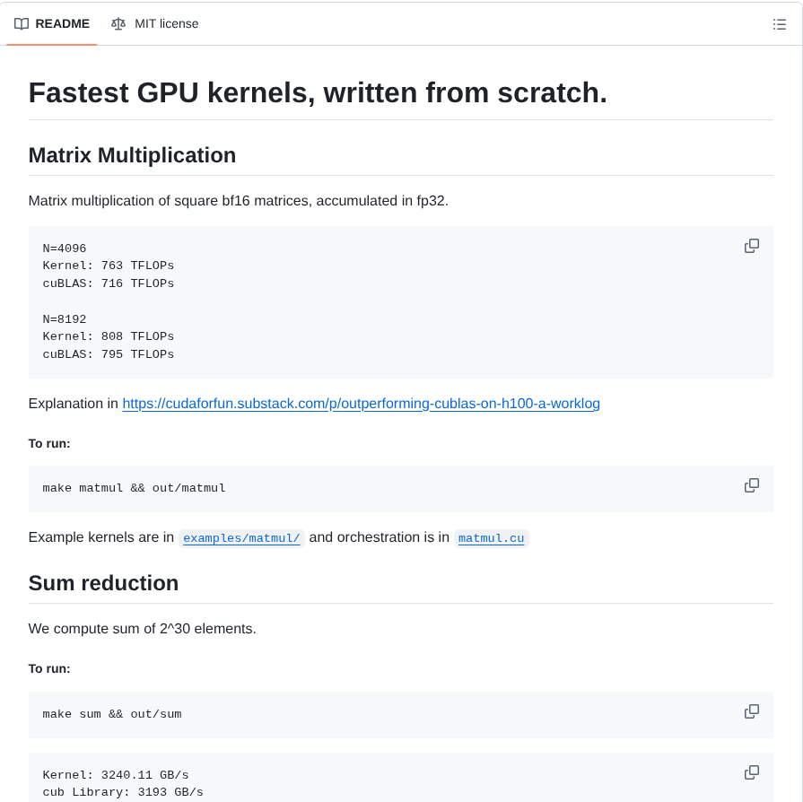Click the 'Kernel: 808 TFLOPs' line

pyautogui.click(x=108, y=336)
